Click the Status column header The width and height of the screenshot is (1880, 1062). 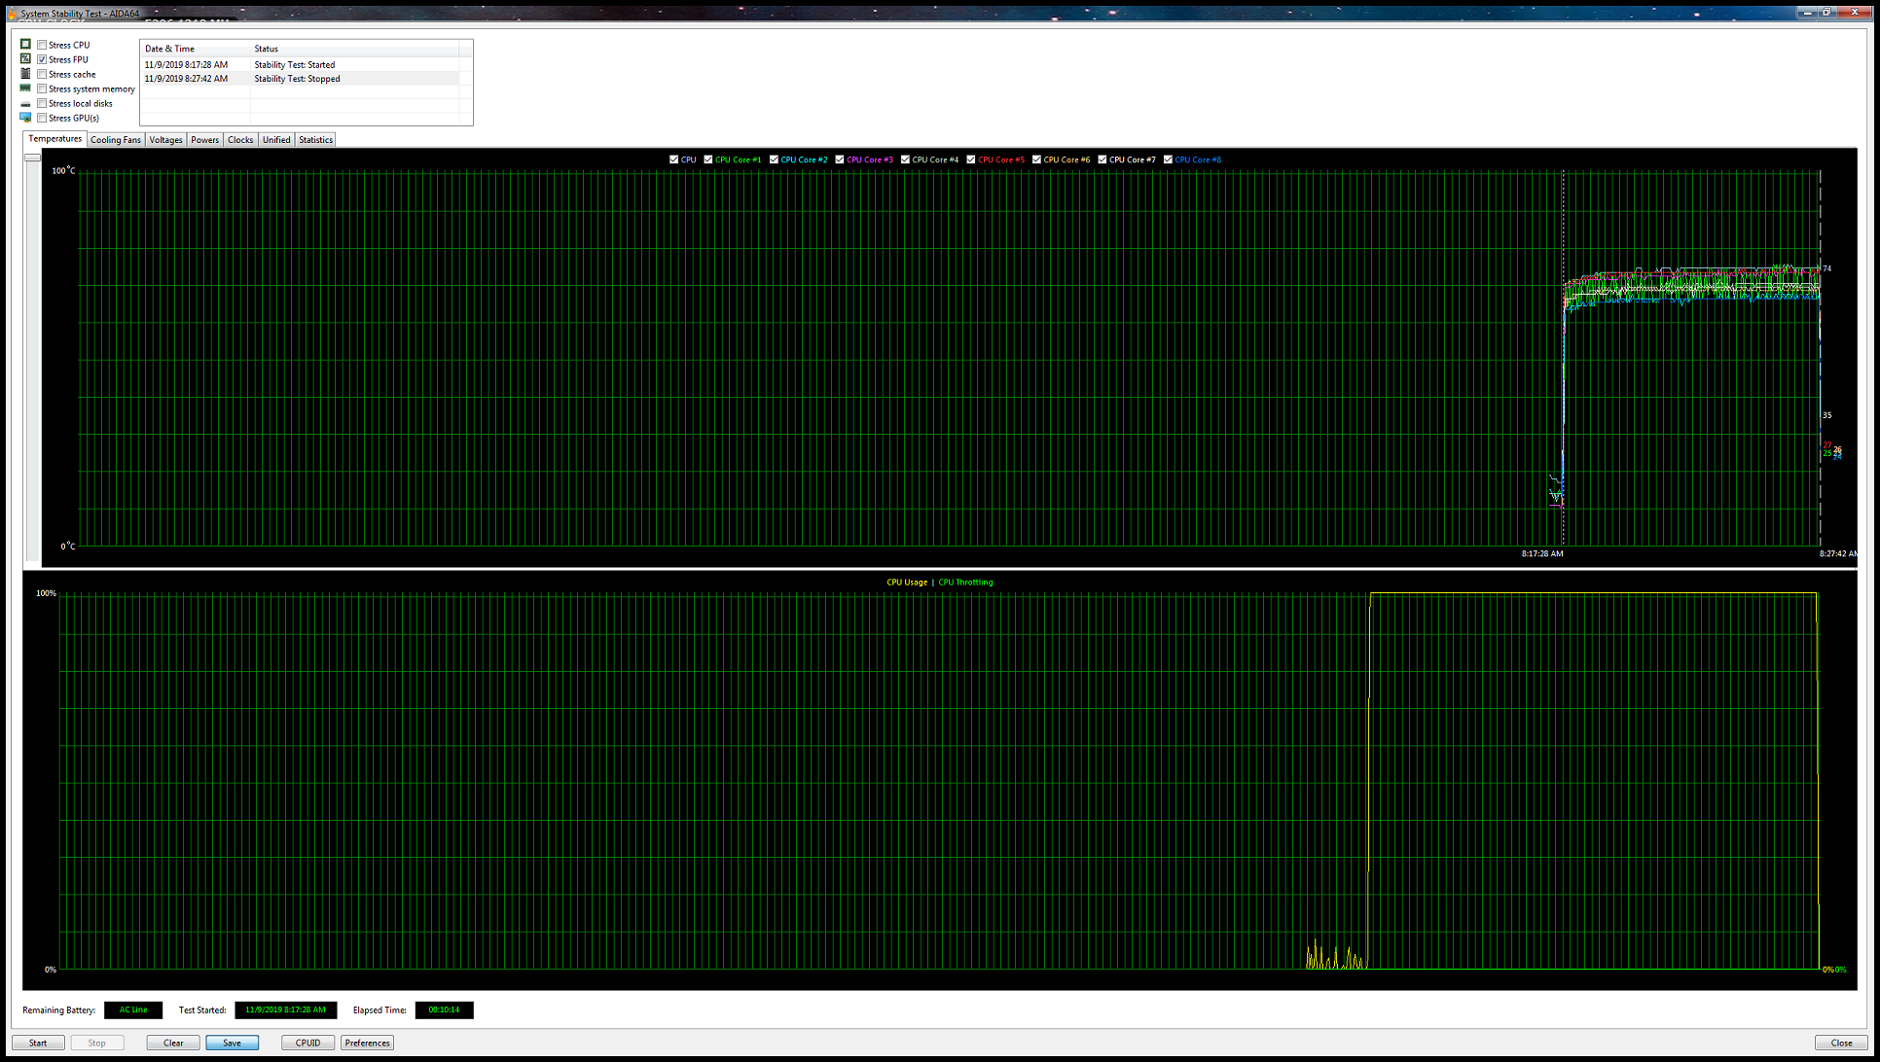click(354, 49)
